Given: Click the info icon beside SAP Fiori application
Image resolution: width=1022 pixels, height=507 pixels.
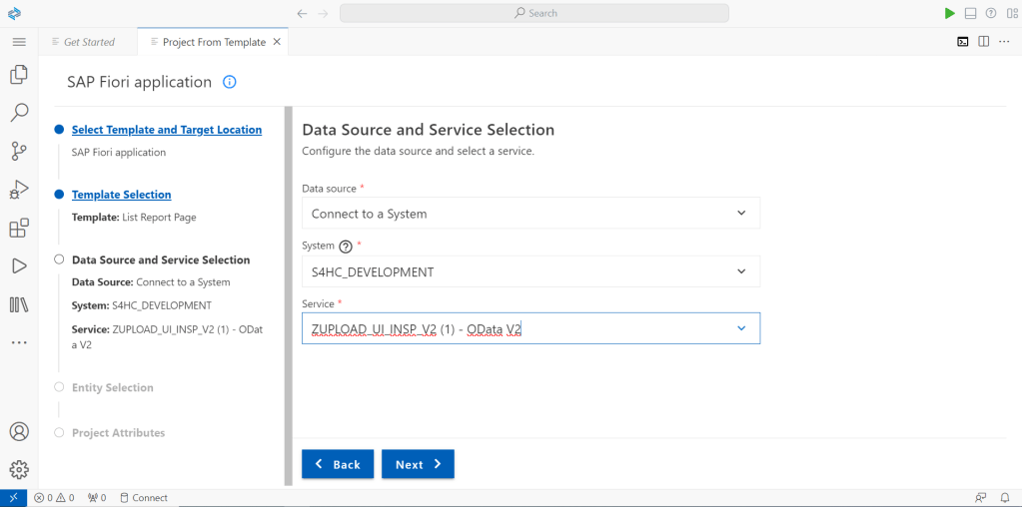Looking at the screenshot, I should click(x=229, y=82).
